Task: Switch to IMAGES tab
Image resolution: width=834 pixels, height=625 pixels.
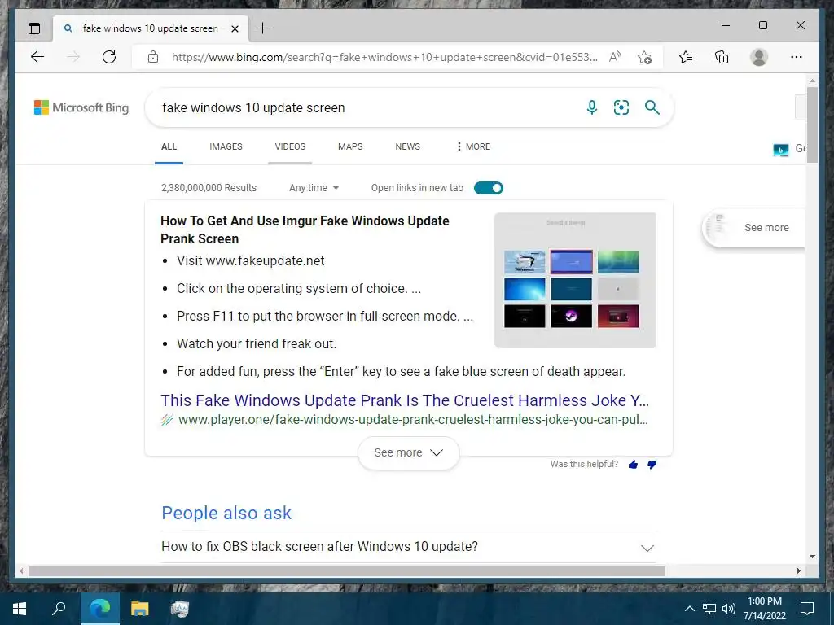Action: [x=226, y=146]
